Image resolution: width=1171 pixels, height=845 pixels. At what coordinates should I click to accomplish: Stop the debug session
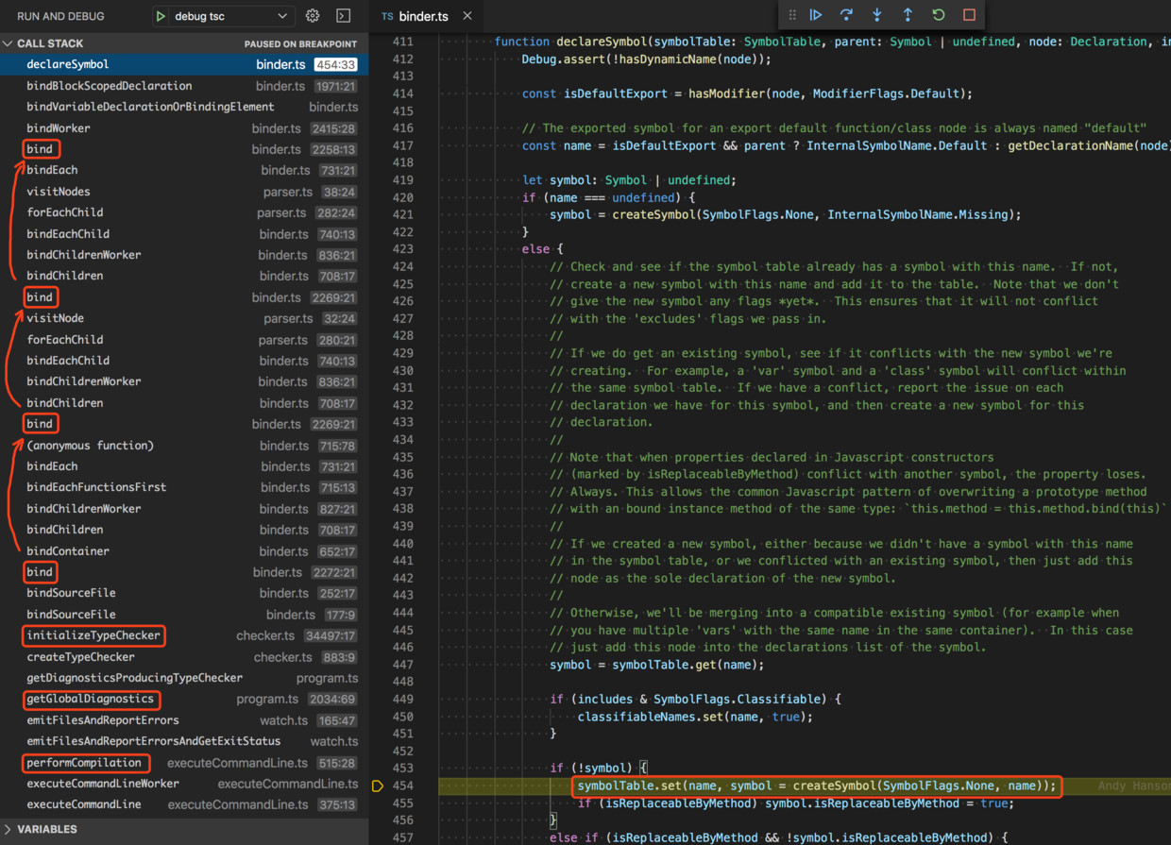tap(969, 15)
